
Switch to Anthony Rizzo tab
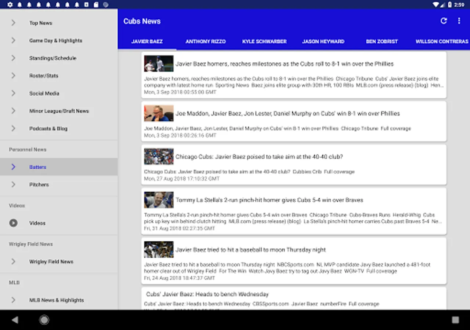pyautogui.click(x=206, y=41)
